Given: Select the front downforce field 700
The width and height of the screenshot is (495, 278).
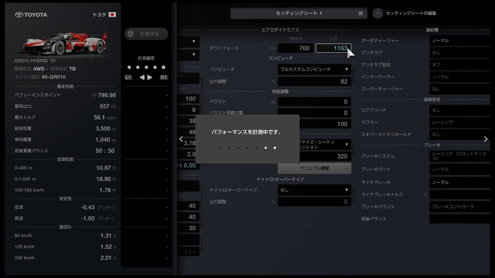Looking at the screenshot, I should coord(295,48).
